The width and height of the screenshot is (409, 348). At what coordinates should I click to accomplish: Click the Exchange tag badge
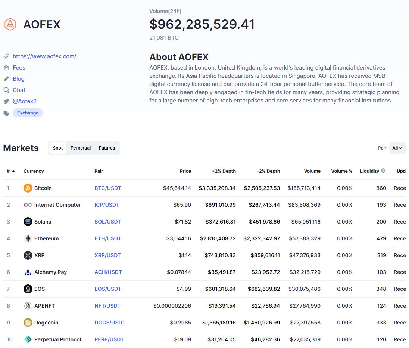point(28,113)
